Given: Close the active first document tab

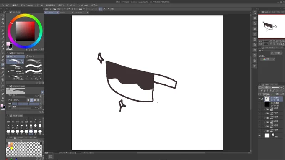Looking at the screenshot, I should [57, 13].
